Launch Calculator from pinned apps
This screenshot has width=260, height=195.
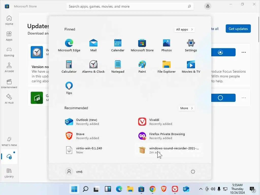(x=69, y=67)
